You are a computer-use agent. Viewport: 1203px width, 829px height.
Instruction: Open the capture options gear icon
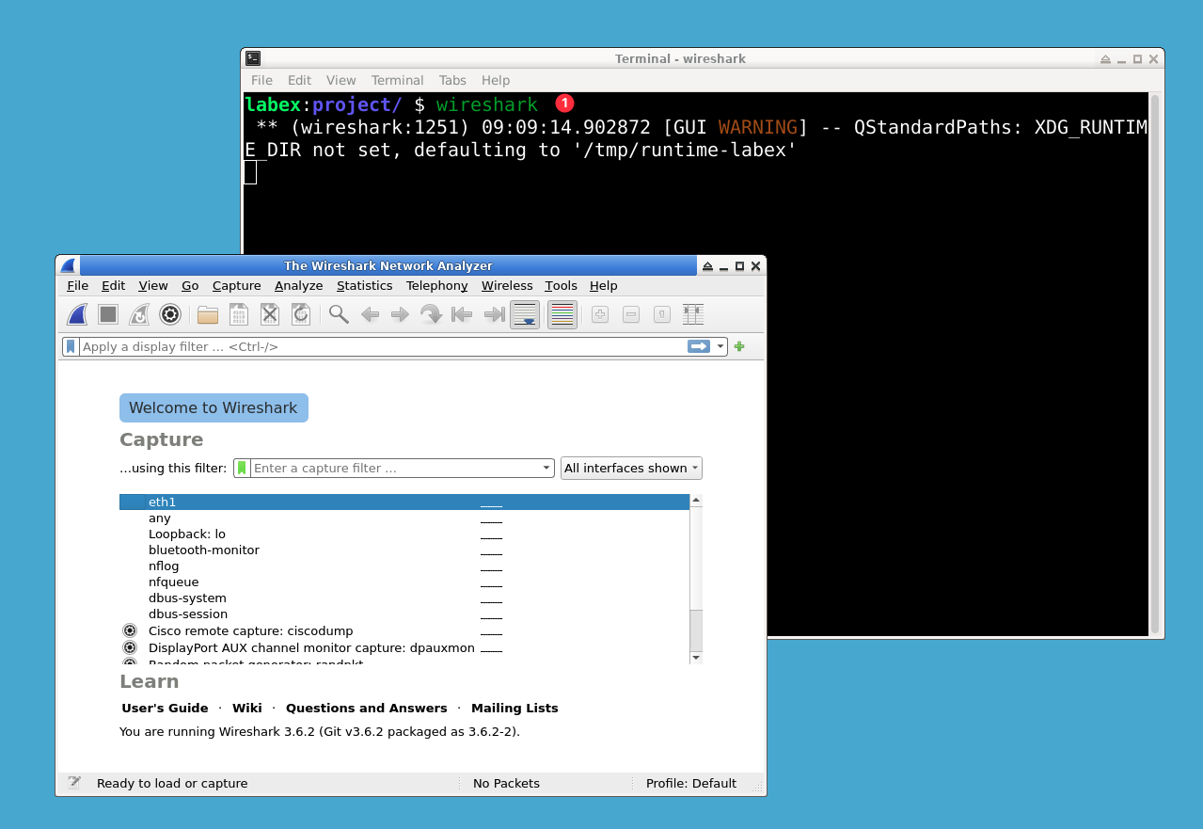[x=170, y=314]
